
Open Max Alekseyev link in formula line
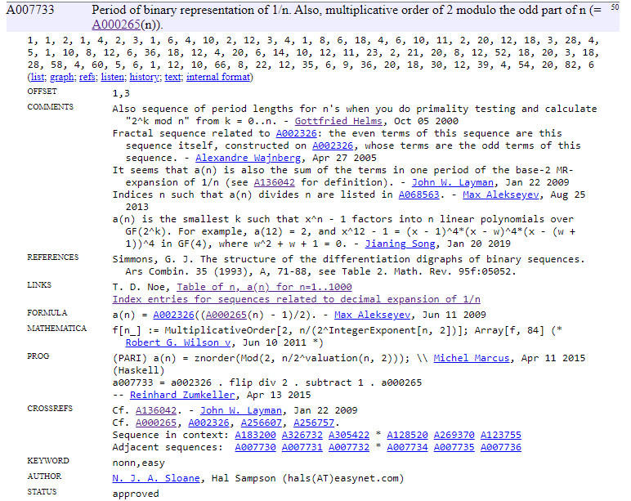(372, 315)
